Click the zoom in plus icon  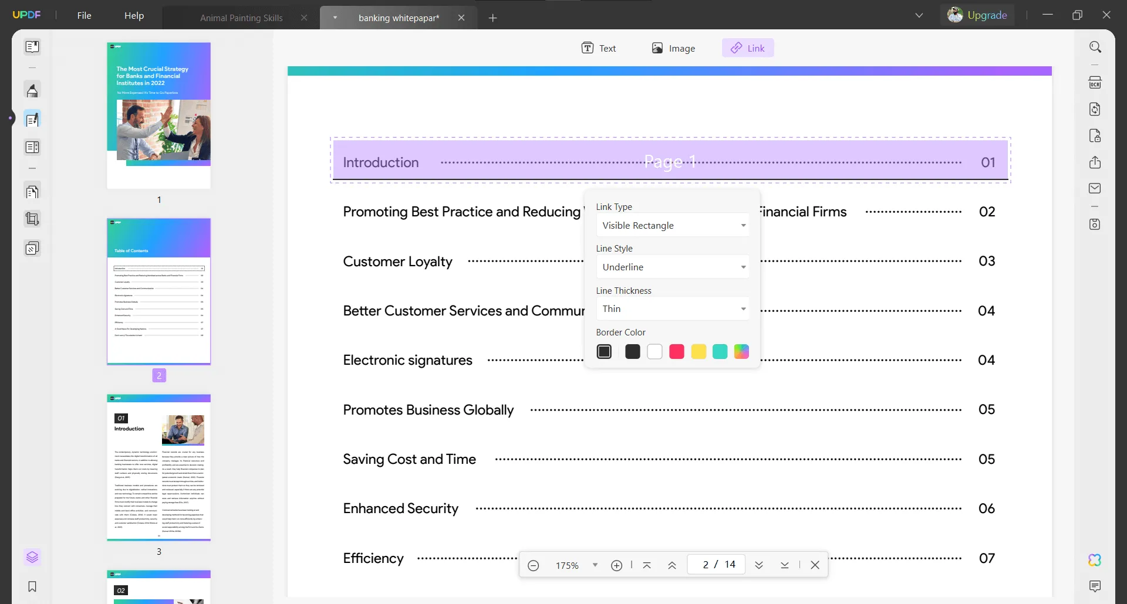[x=616, y=565]
